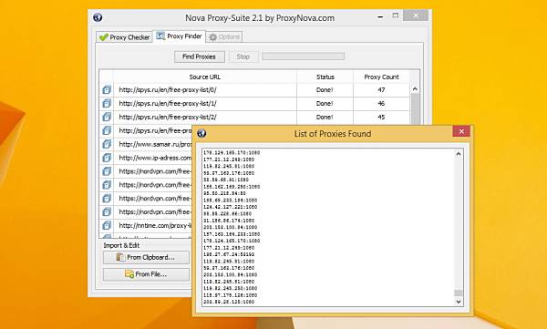Image resolution: width=547 pixels, height=329 pixels.
Task: Click the source list scrollbar thumb
Action: tap(415, 108)
